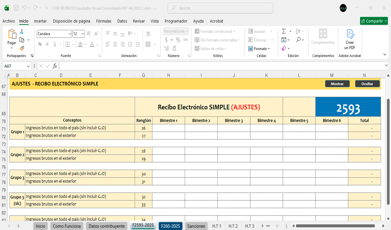The image size is (391, 230).
Task: Open the font size dropdown
Action: [x=83, y=34]
